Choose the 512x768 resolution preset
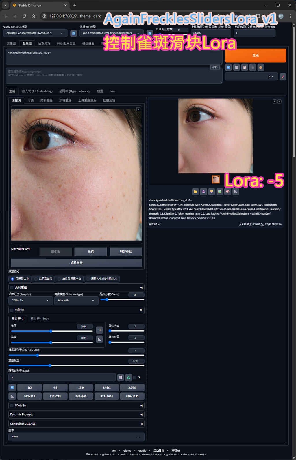Screen dimensions: 296x460 pos(55,396)
